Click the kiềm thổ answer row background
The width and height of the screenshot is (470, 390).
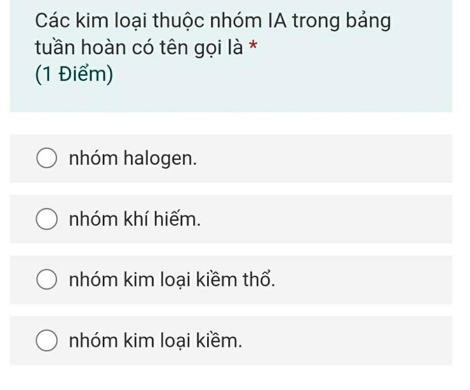coord(231,280)
